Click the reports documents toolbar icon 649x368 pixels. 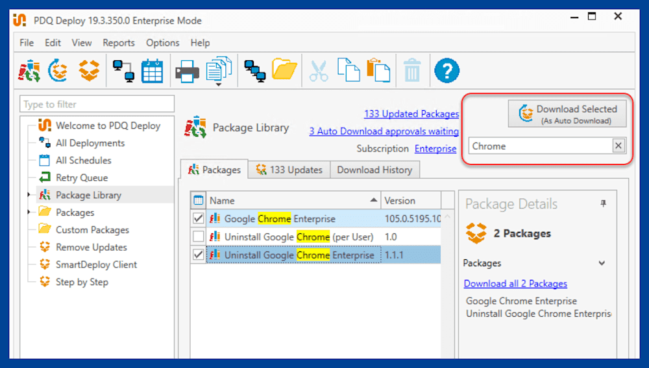(219, 69)
